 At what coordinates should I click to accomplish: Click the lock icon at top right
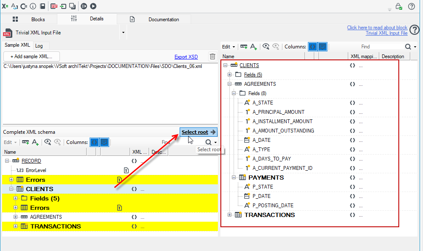click(399, 6)
